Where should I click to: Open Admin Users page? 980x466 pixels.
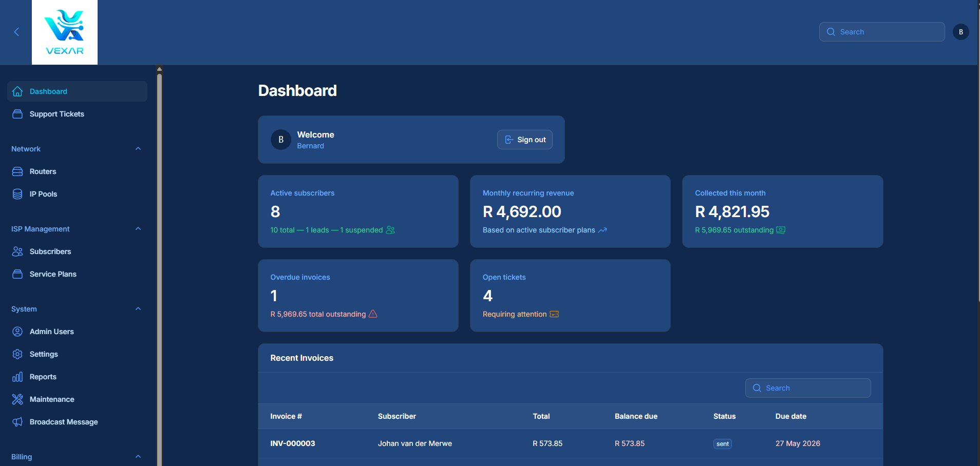77,332
